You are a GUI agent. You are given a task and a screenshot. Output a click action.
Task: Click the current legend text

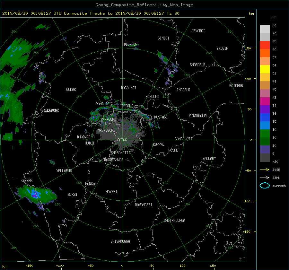point(279,186)
